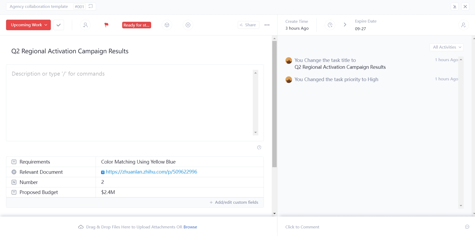Screen dimensions: 475x236
Task: Open the zhuanlan.zhihu.com document link
Action: [151, 172]
